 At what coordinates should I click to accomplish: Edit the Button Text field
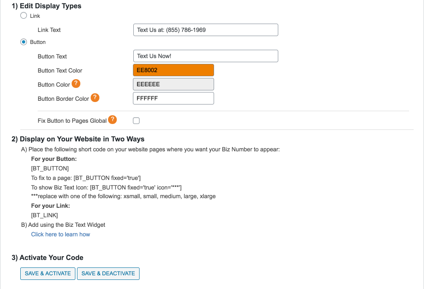point(205,56)
